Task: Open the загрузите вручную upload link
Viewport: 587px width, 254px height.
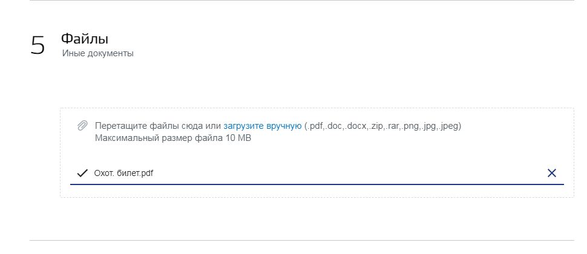Action: [x=262, y=126]
